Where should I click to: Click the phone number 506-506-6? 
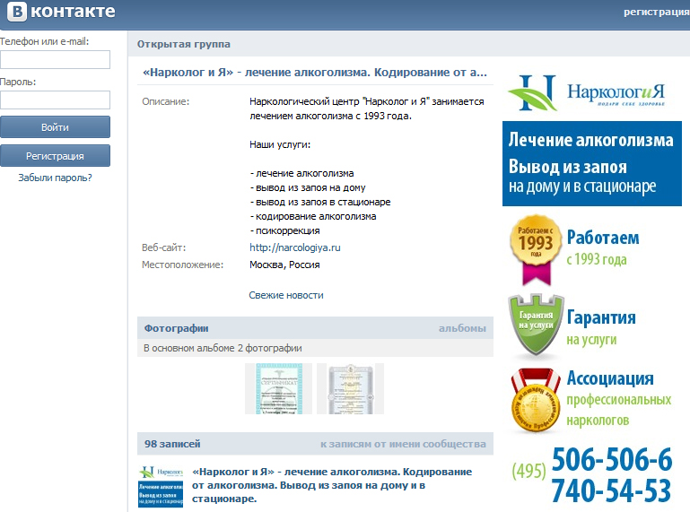click(612, 460)
